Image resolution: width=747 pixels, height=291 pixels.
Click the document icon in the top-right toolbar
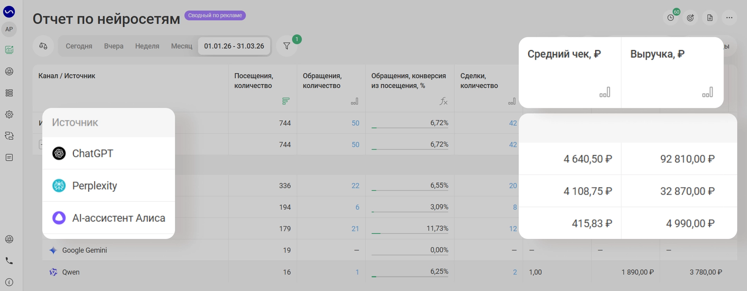pos(710,18)
